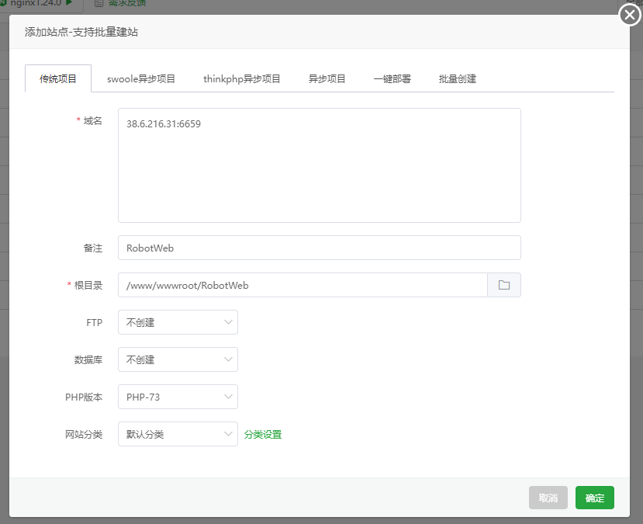Screen dimensions: 643x524
Task: Close the add site dialog
Action: point(628,14)
